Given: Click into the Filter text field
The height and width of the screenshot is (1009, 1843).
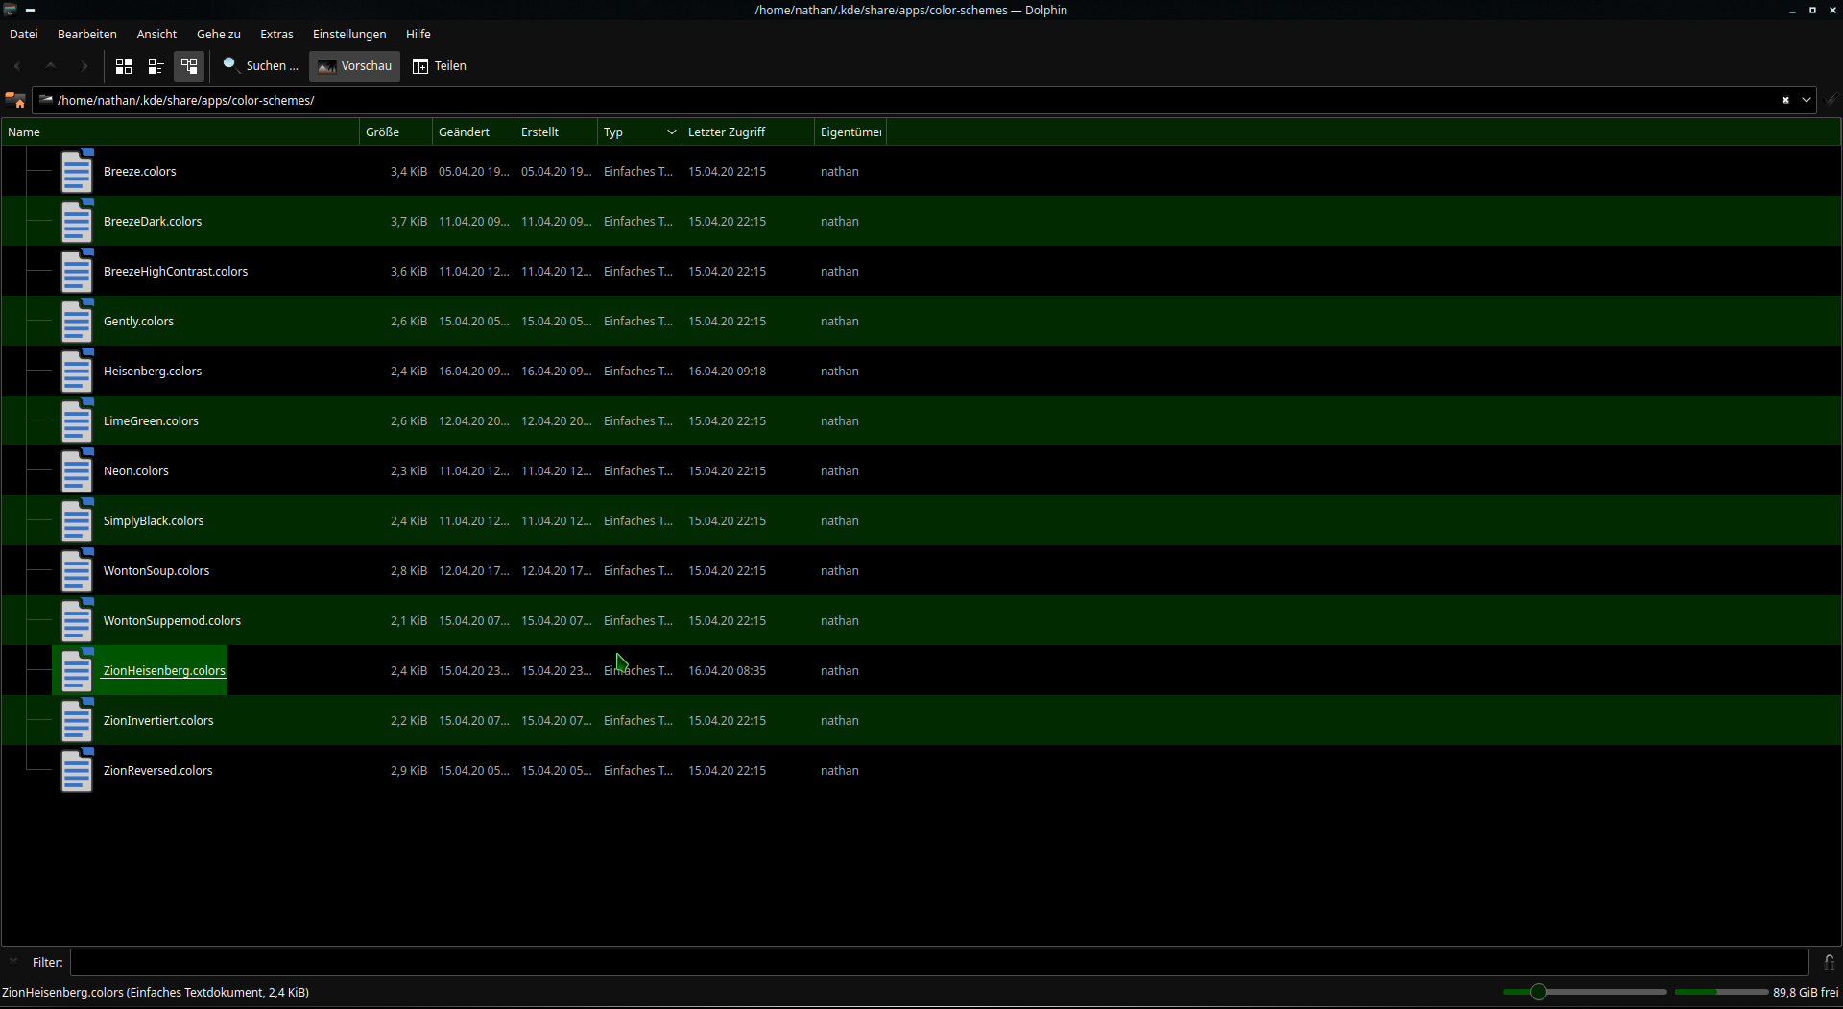Looking at the screenshot, I should 939,962.
